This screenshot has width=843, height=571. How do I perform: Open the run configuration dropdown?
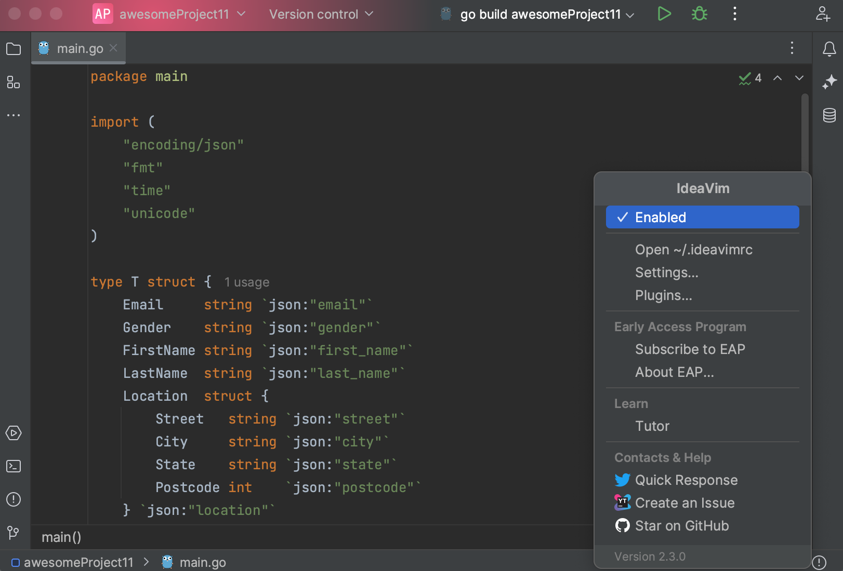[539, 14]
